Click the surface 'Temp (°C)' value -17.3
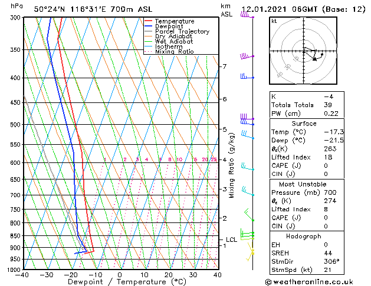The image size is (371, 286). pyautogui.click(x=334, y=132)
